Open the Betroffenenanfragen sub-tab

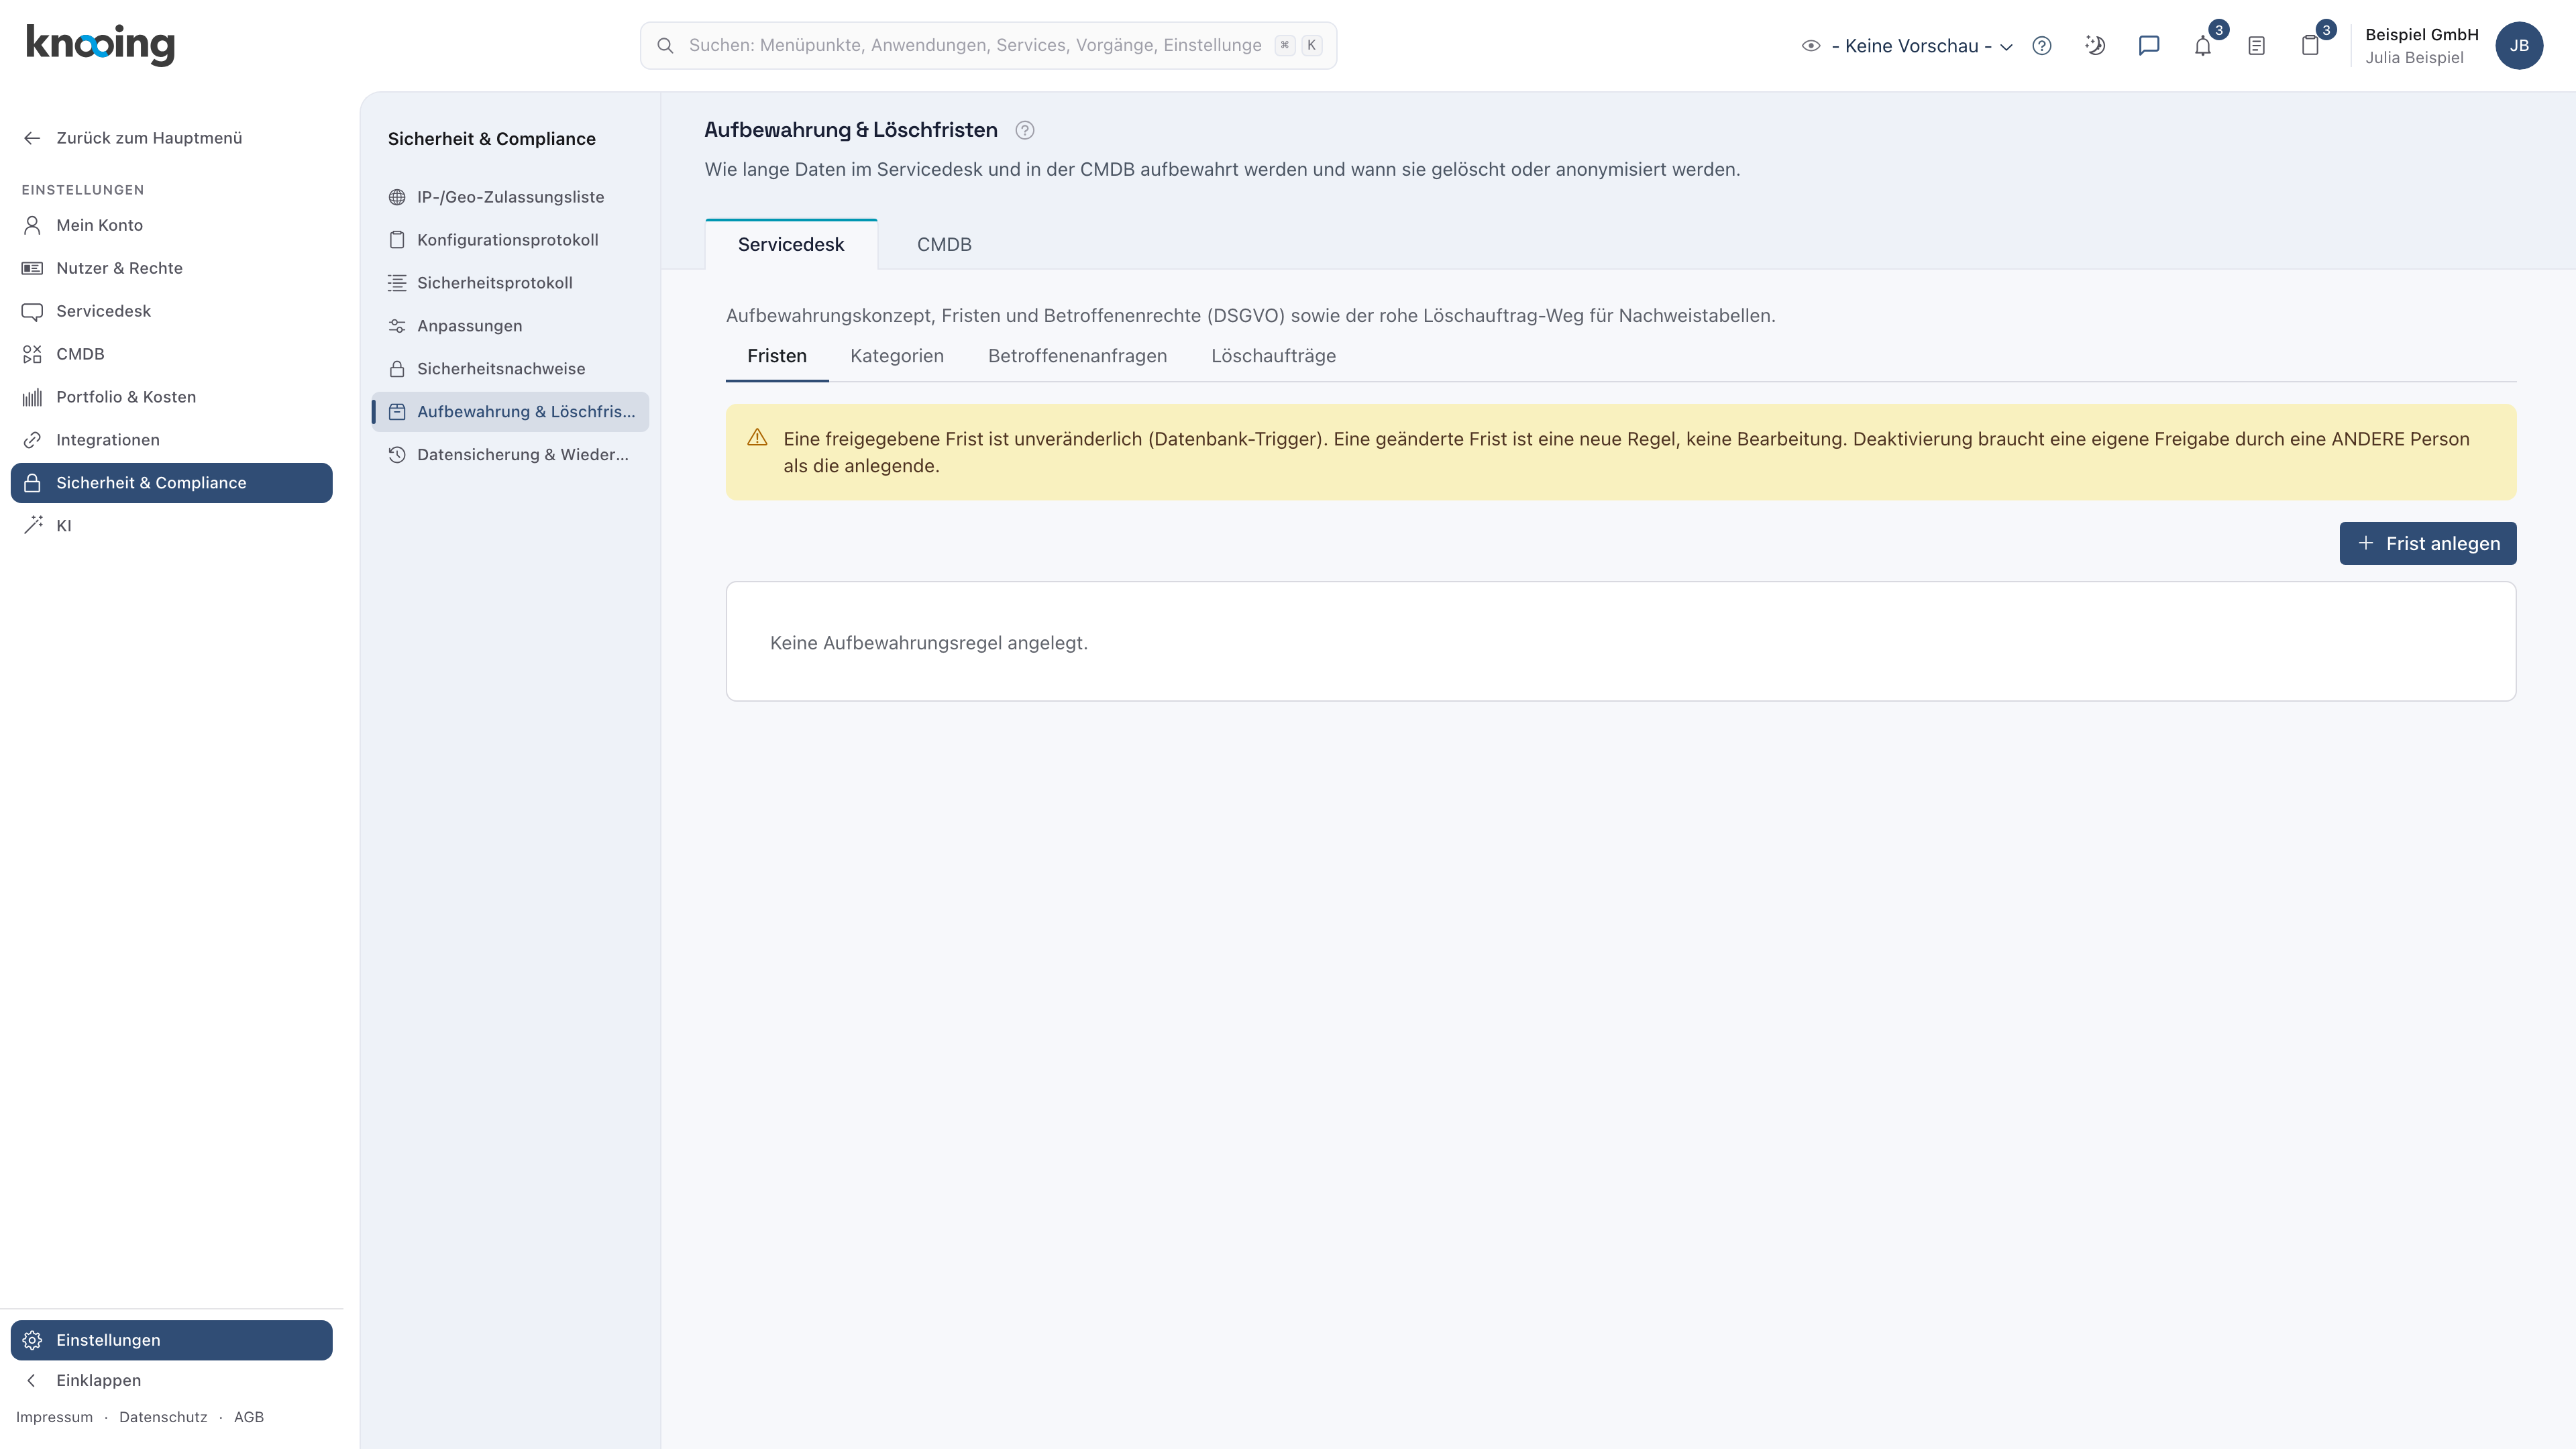[x=1077, y=356]
